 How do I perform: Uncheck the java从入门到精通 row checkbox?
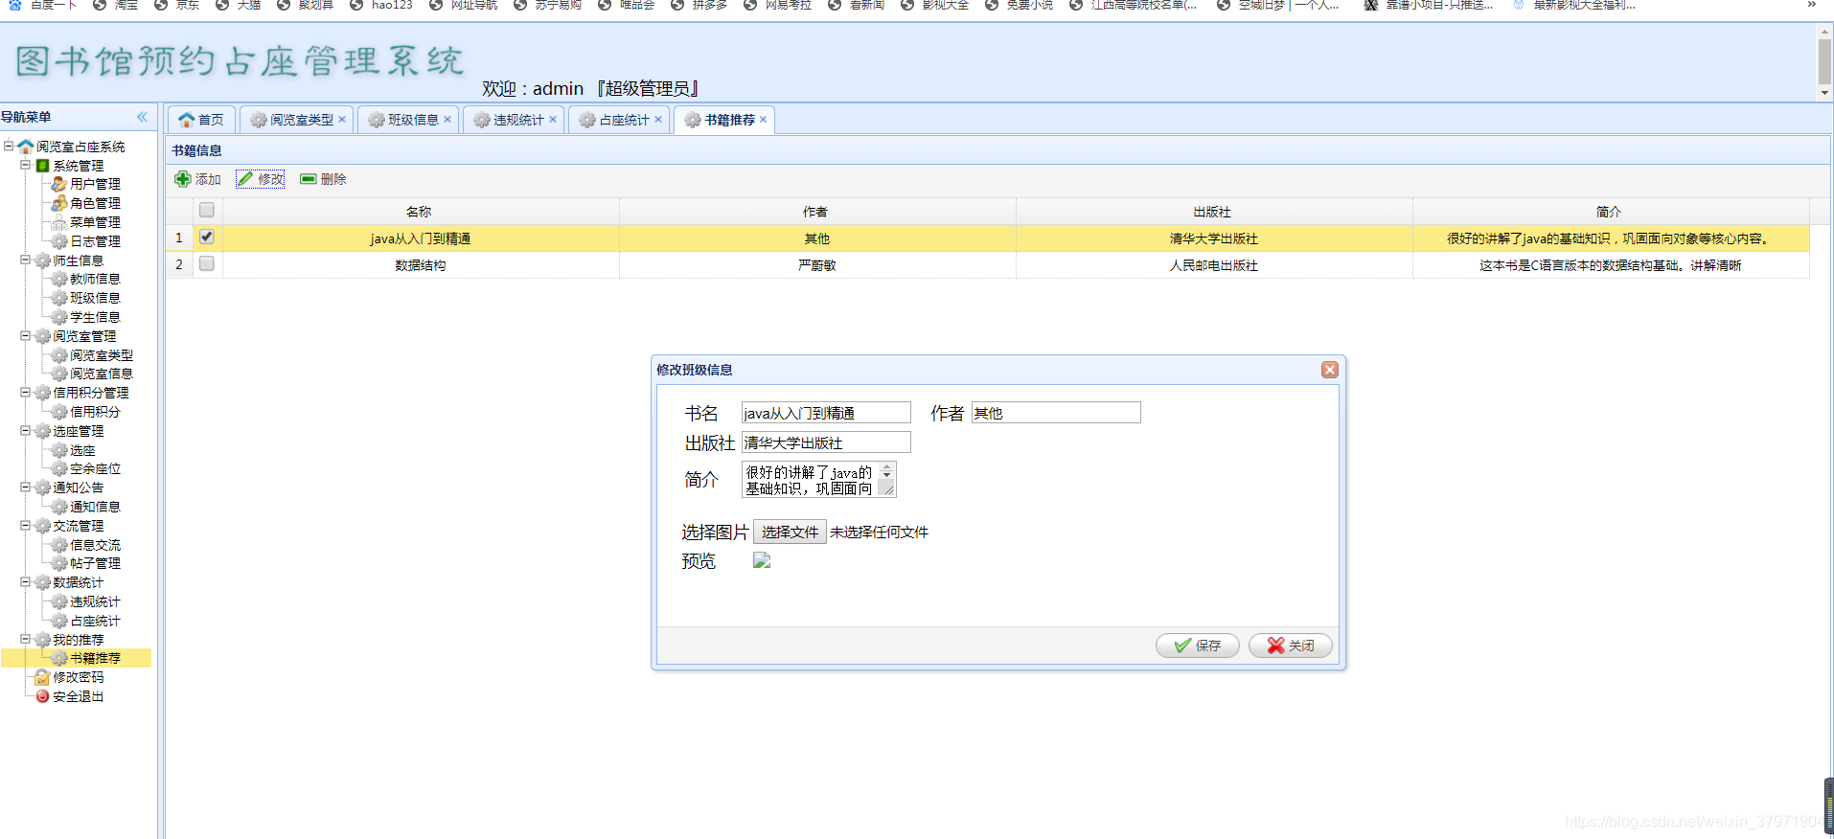click(207, 237)
